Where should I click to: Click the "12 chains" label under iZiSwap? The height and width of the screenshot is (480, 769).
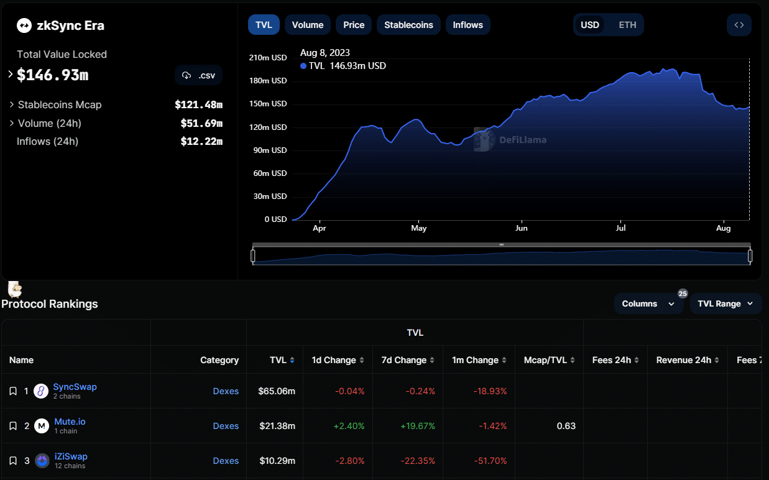pyautogui.click(x=70, y=466)
